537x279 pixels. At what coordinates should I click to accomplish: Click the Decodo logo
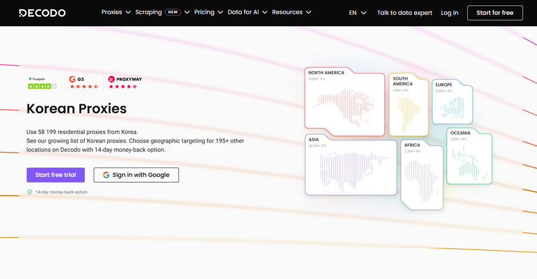[x=42, y=13]
